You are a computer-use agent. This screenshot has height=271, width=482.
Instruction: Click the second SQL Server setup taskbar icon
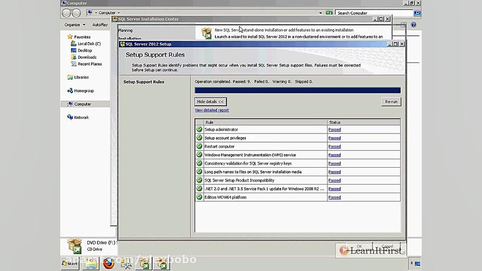coord(162,263)
